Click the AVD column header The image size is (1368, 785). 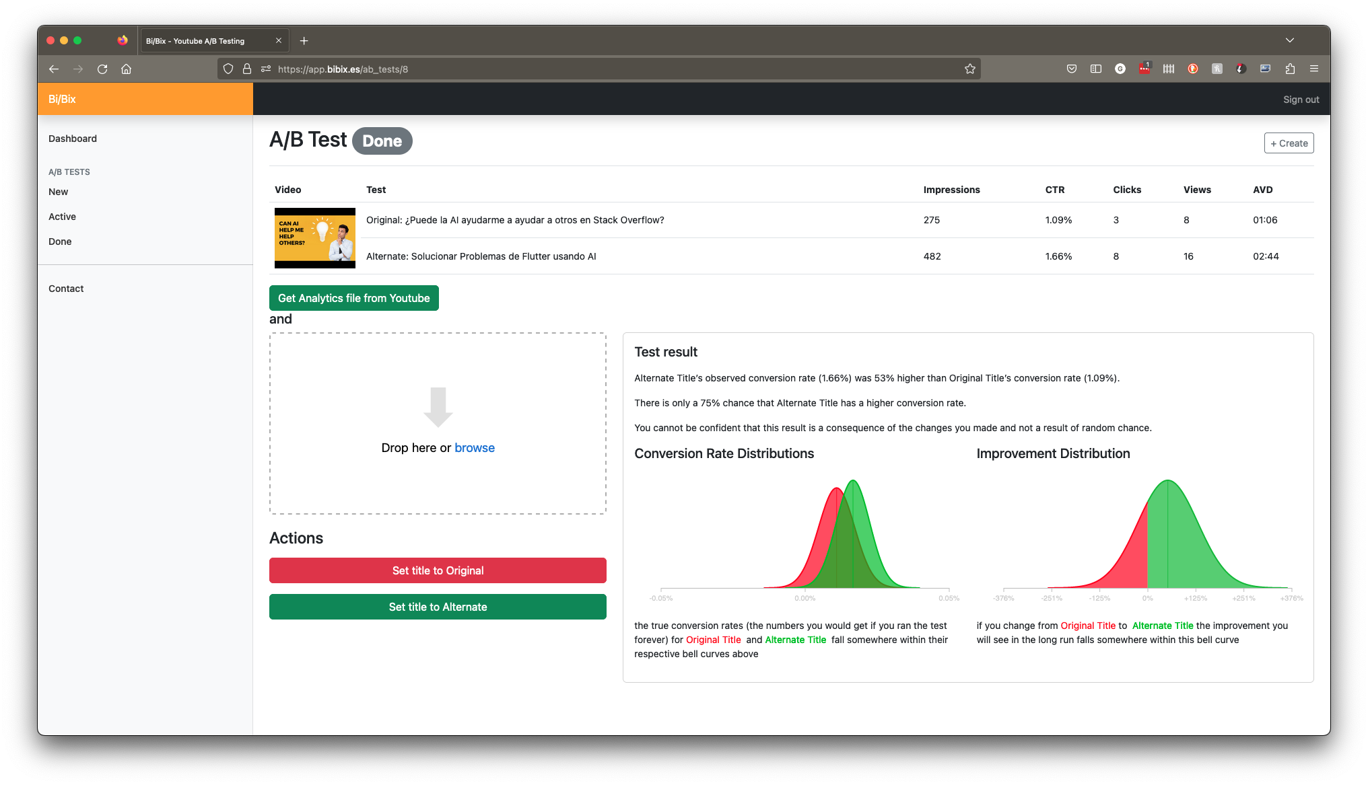coord(1262,190)
